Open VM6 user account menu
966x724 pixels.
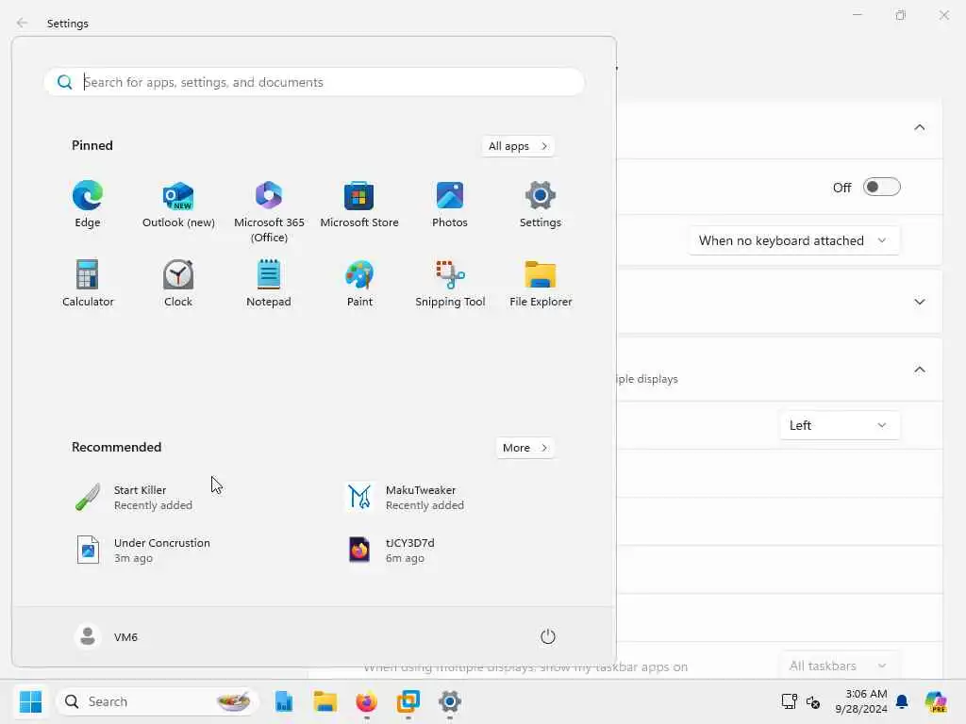[x=106, y=636]
